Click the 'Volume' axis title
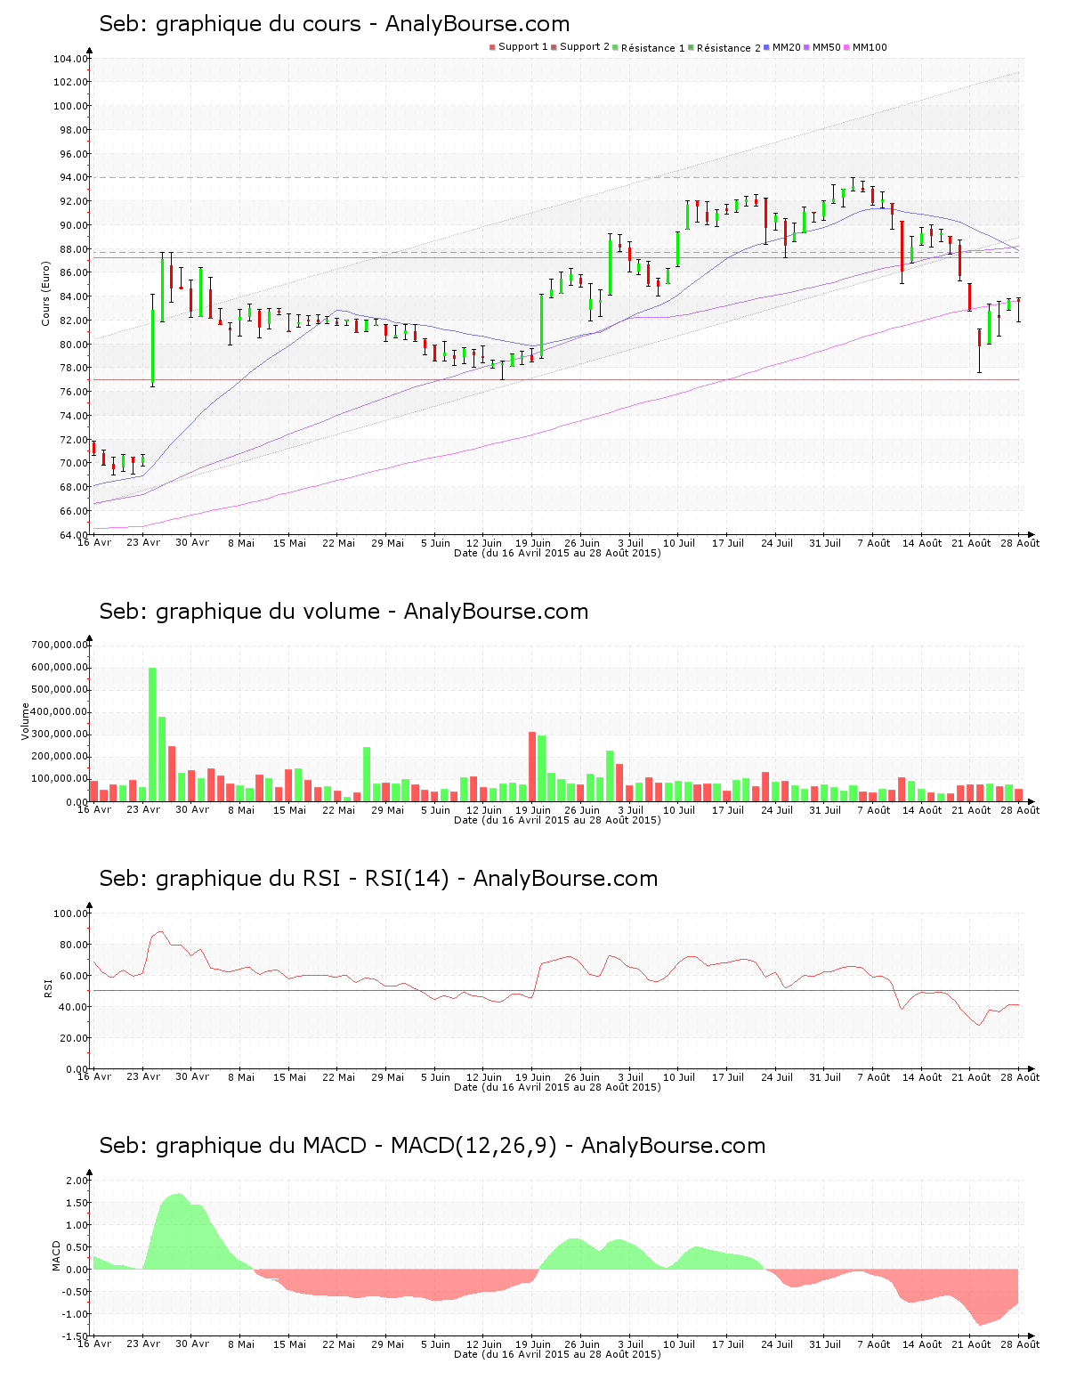This screenshot has height=1380, width=1068. pyautogui.click(x=25, y=721)
